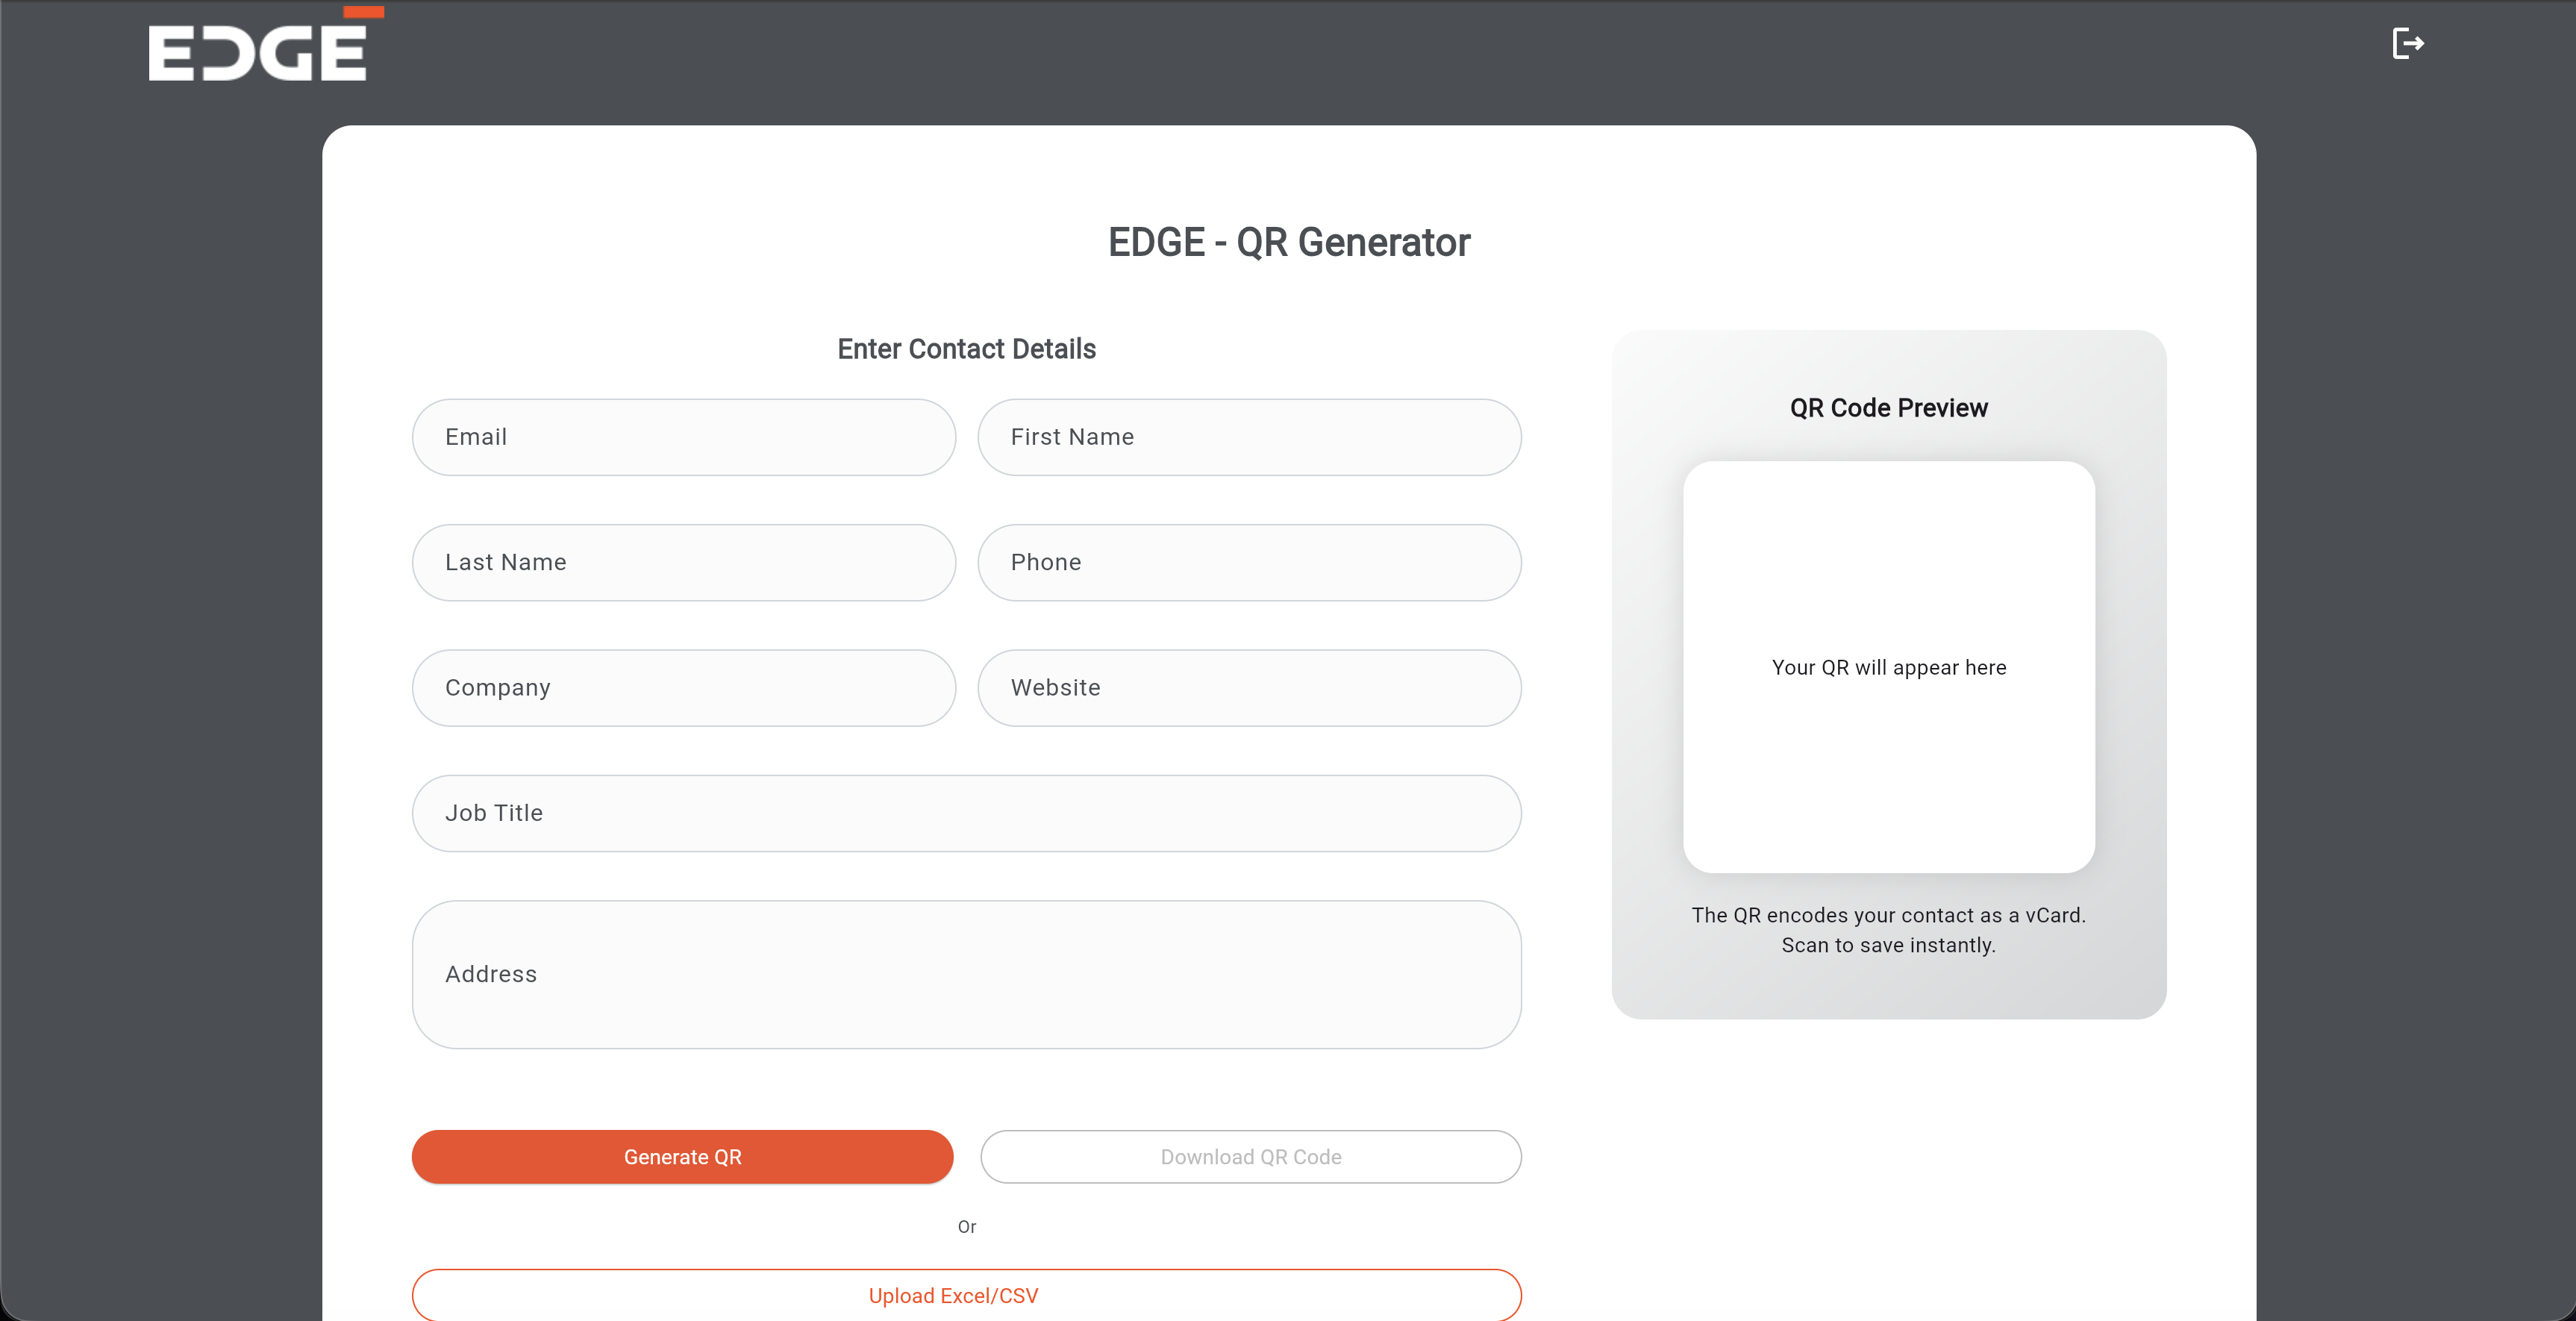Focus the First Name input field
2576x1321 pixels.
[1249, 437]
